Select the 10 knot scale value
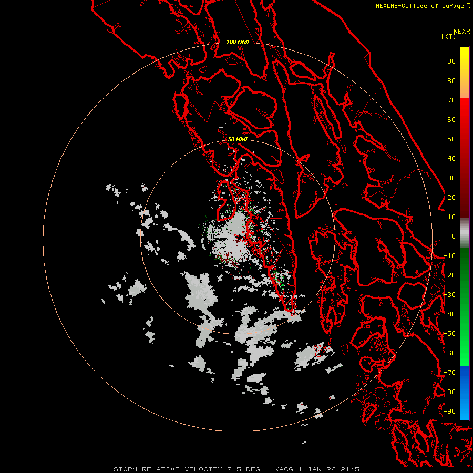473x473 pixels. (451, 217)
